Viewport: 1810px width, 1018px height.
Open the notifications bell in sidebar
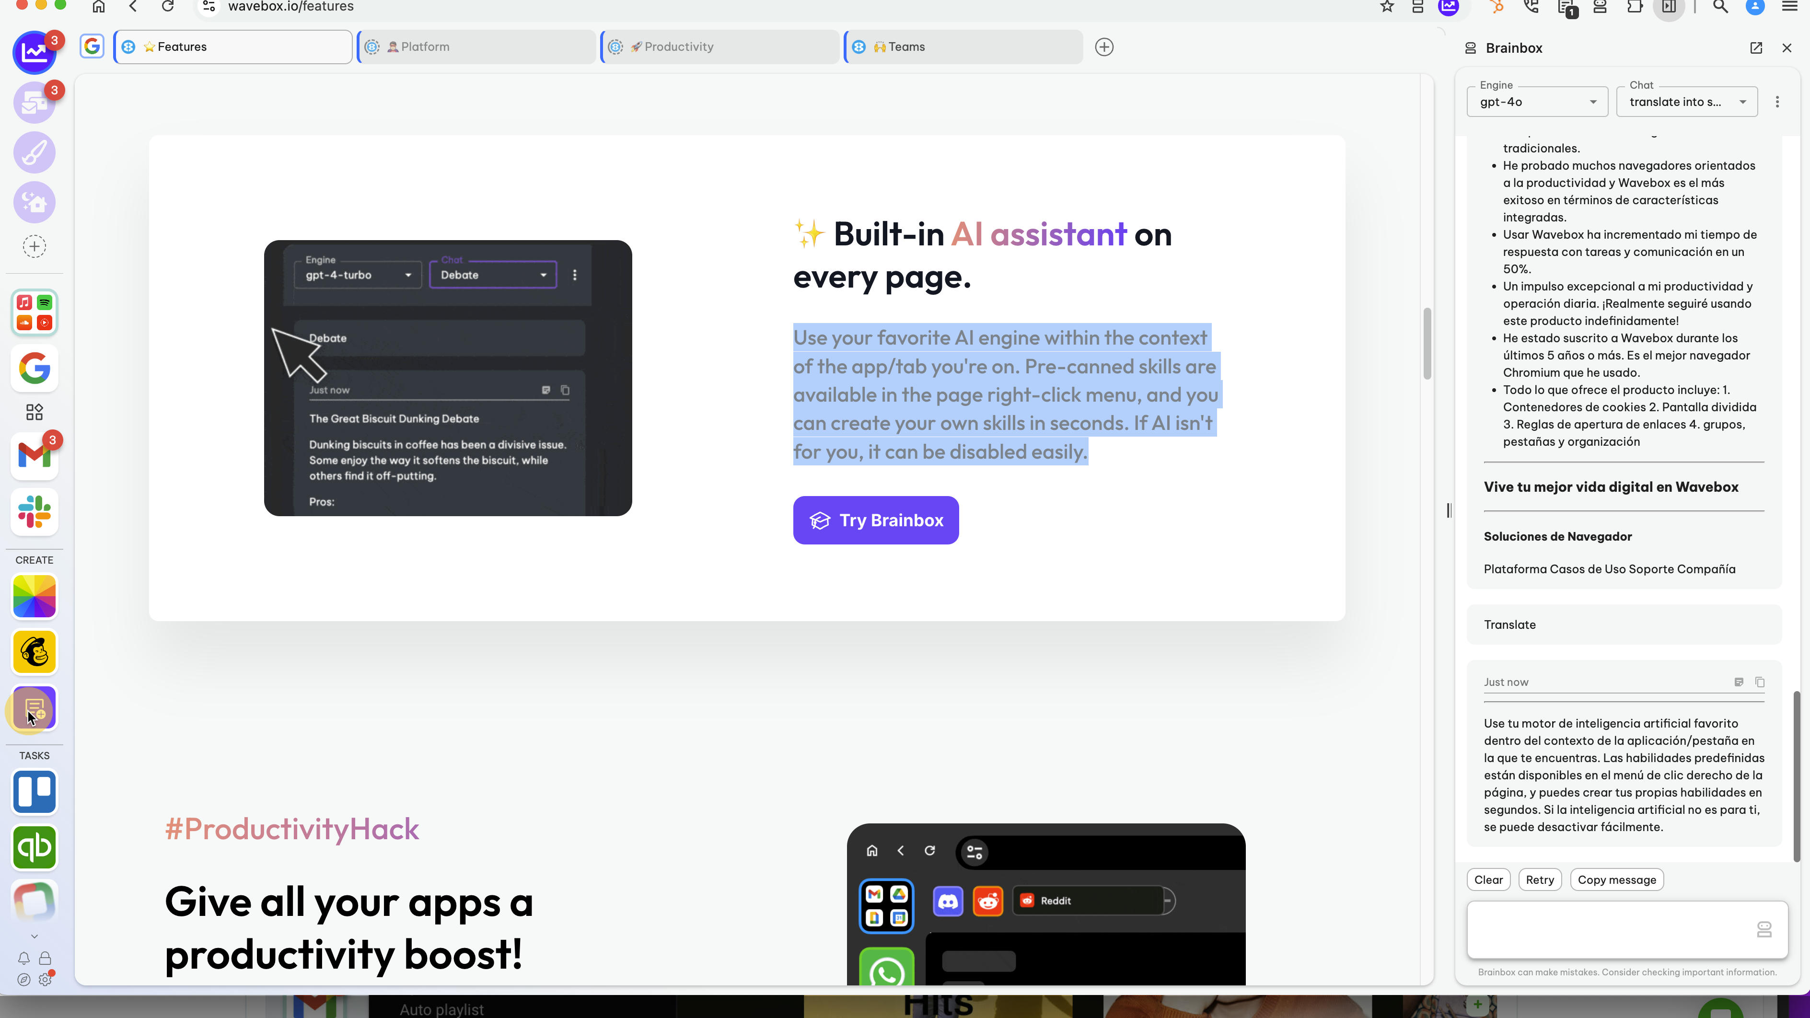(24, 958)
